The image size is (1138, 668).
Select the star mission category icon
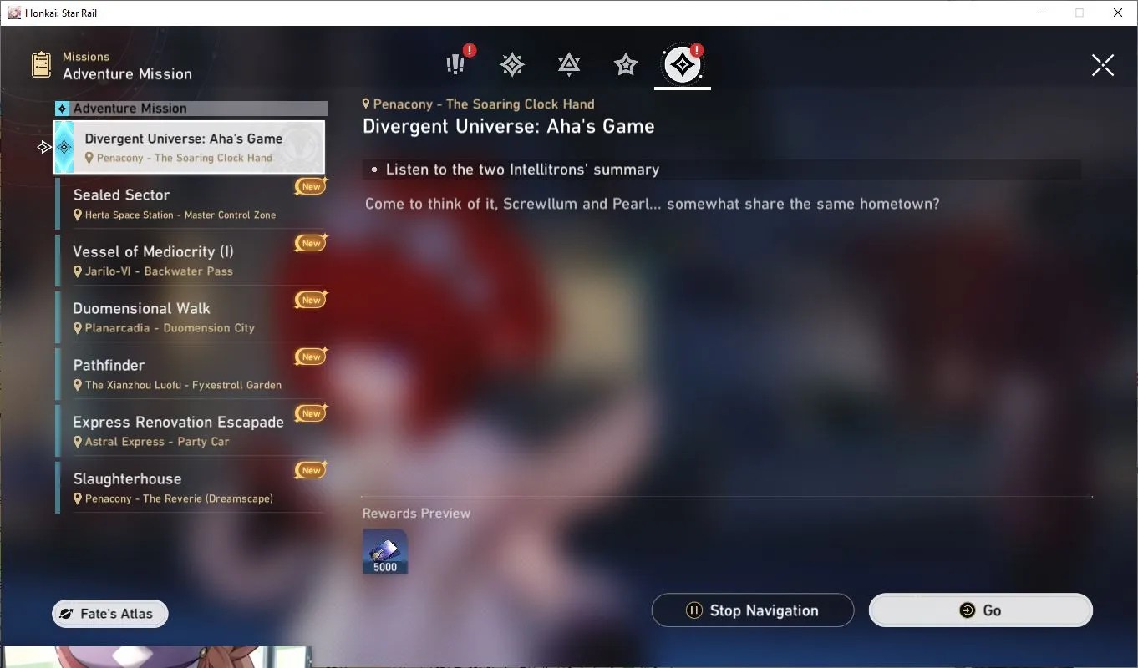click(626, 64)
